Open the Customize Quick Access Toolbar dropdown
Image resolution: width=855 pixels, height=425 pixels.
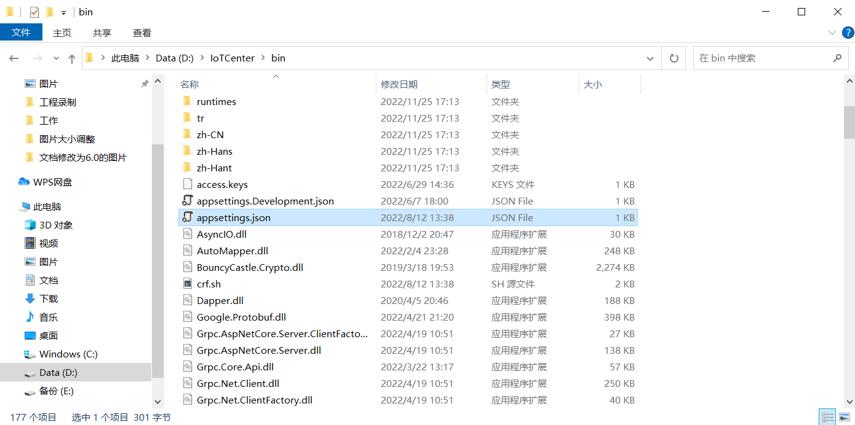tap(63, 12)
